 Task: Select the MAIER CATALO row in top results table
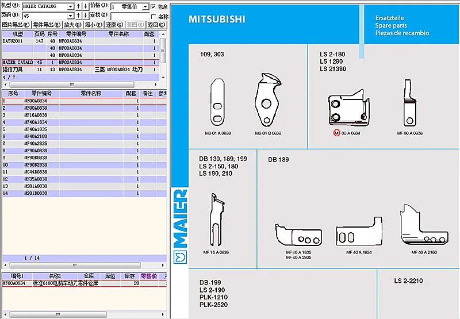click(80, 63)
